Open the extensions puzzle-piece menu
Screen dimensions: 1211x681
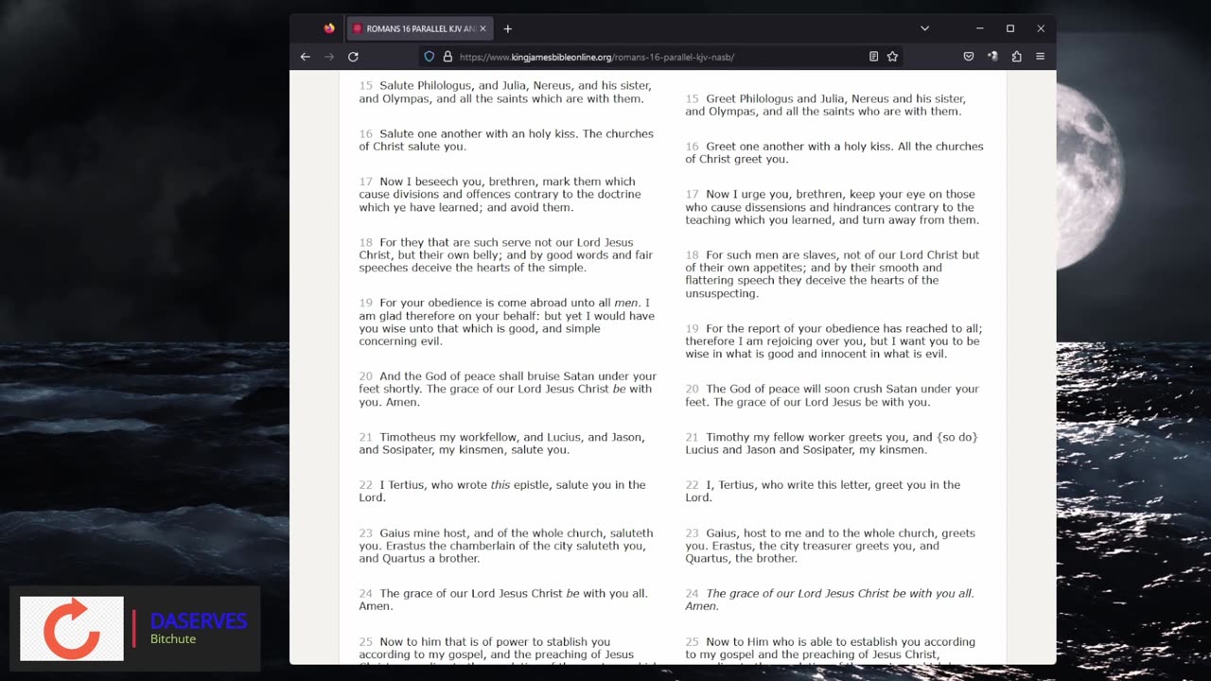pyautogui.click(x=1016, y=57)
